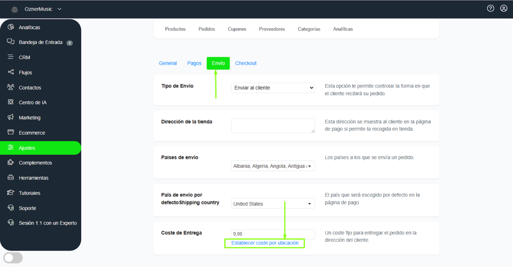Viewport: 513px width, 267px height.
Task: Expand the Países de envío selector
Action: click(273, 166)
